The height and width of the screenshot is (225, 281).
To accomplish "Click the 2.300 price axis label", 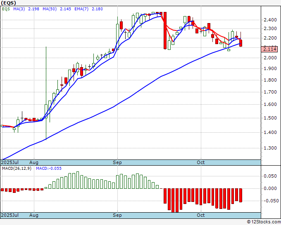I will tap(270, 28).
